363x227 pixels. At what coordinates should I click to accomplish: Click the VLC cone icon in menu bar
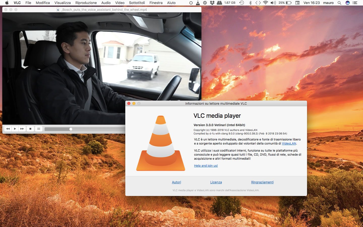[198, 3]
